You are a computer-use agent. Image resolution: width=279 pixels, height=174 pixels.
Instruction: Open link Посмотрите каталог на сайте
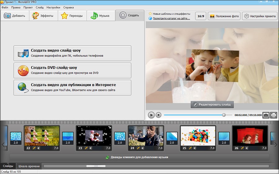[x=171, y=18]
